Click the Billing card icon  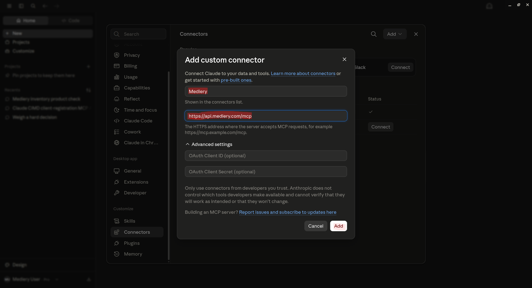(117, 66)
